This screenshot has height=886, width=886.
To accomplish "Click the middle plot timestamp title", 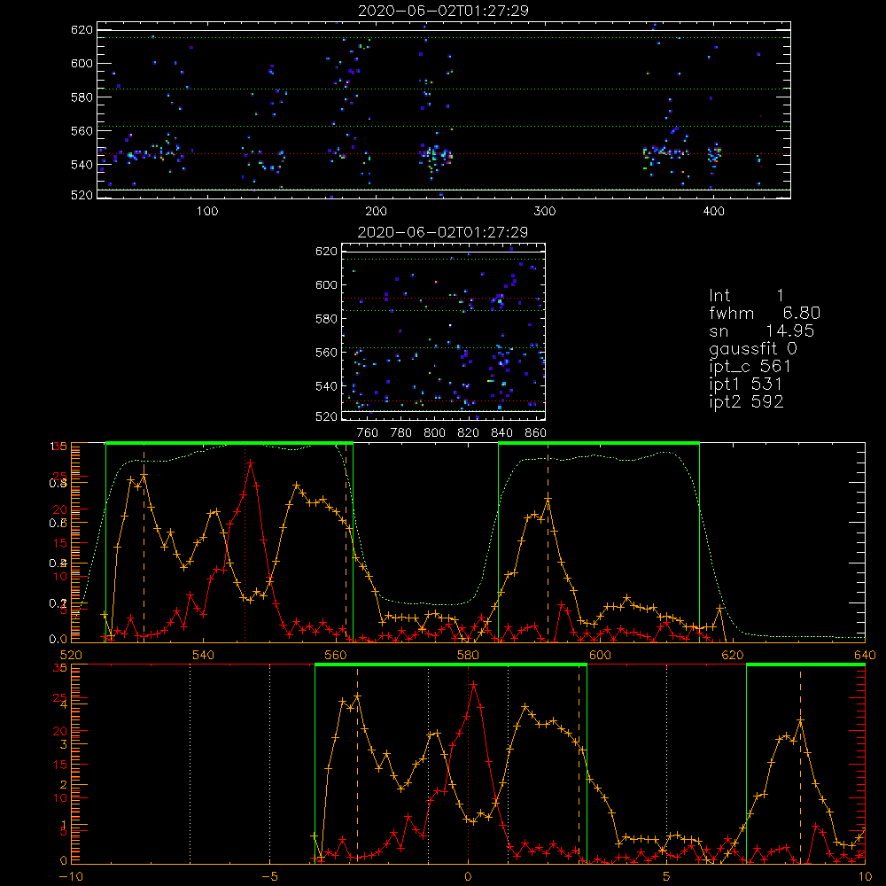I will (443, 232).
